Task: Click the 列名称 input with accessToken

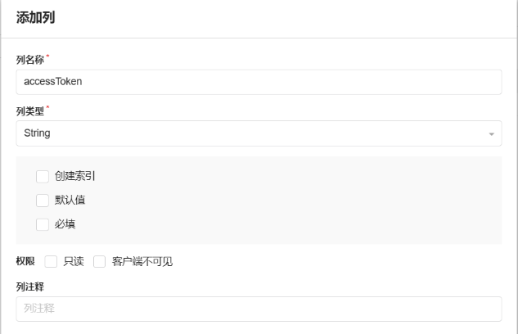Action: [258, 82]
